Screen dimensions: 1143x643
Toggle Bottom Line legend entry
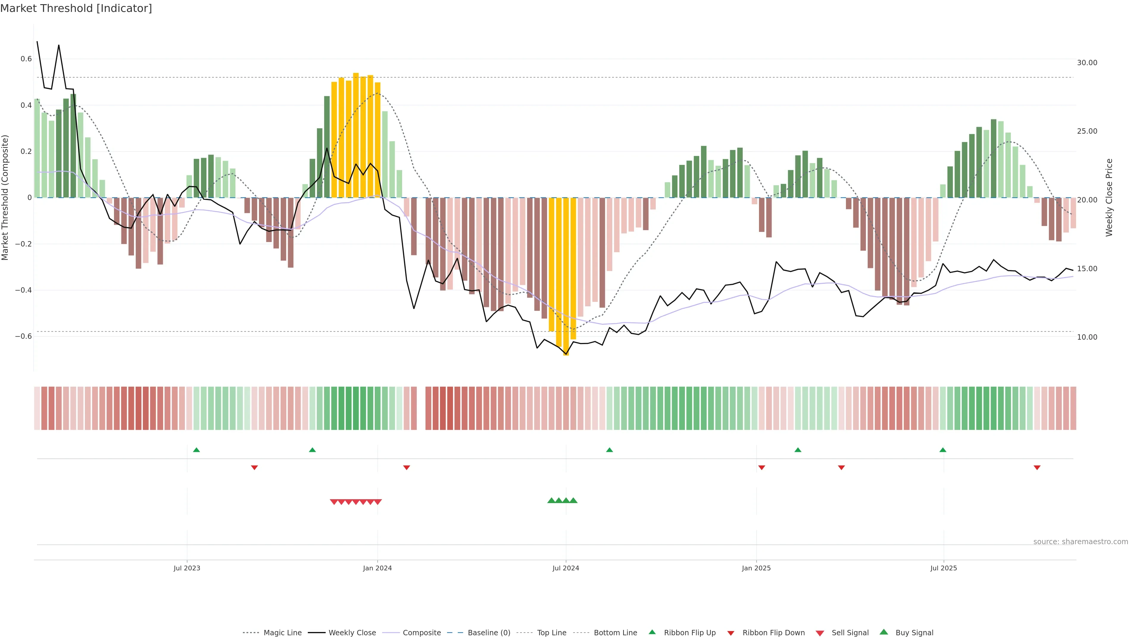615,633
